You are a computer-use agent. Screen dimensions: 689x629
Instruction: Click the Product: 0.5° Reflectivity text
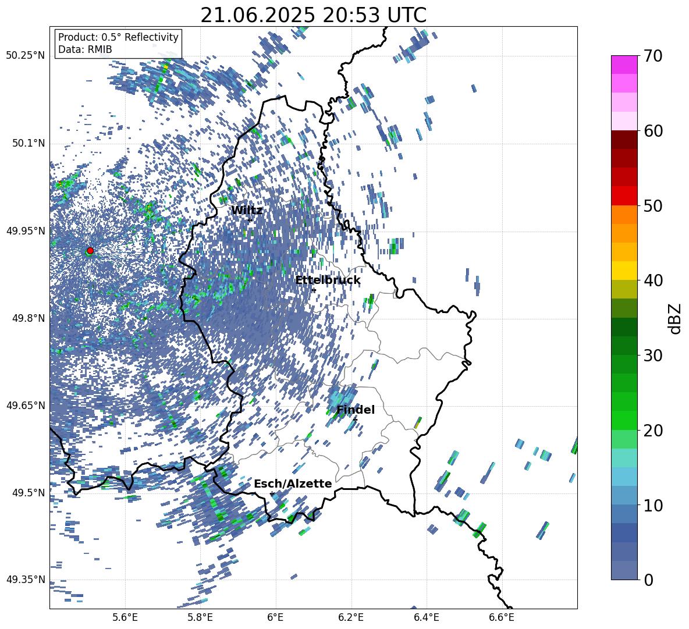[x=118, y=37]
